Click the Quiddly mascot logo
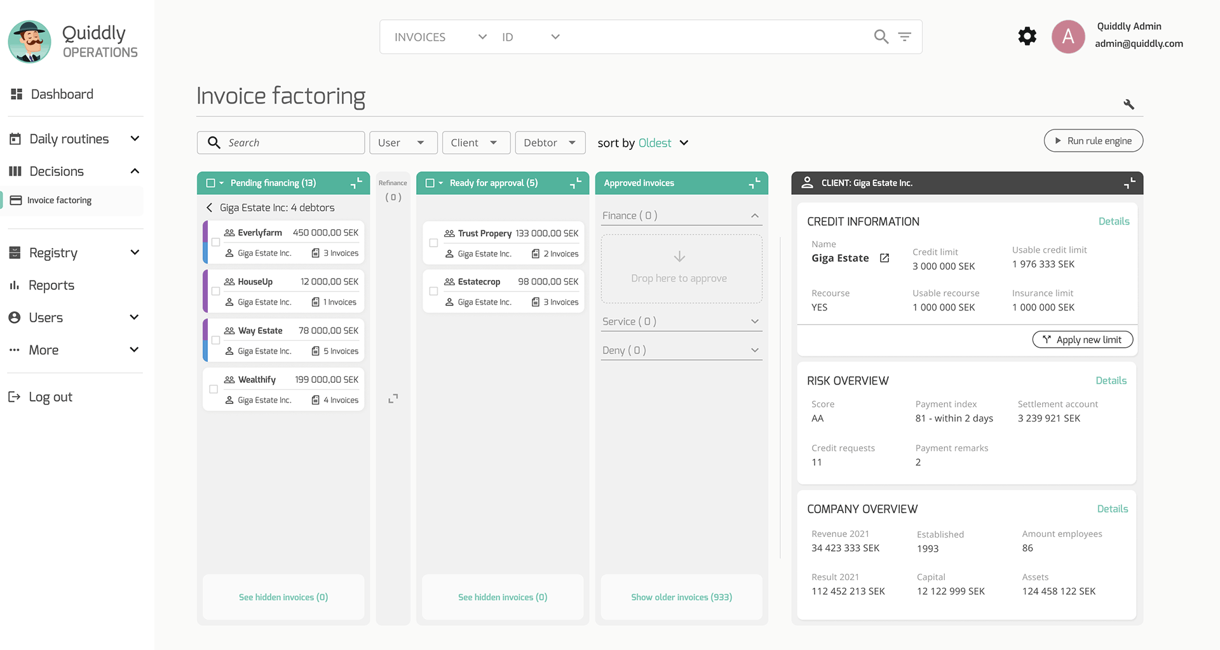 [29, 41]
